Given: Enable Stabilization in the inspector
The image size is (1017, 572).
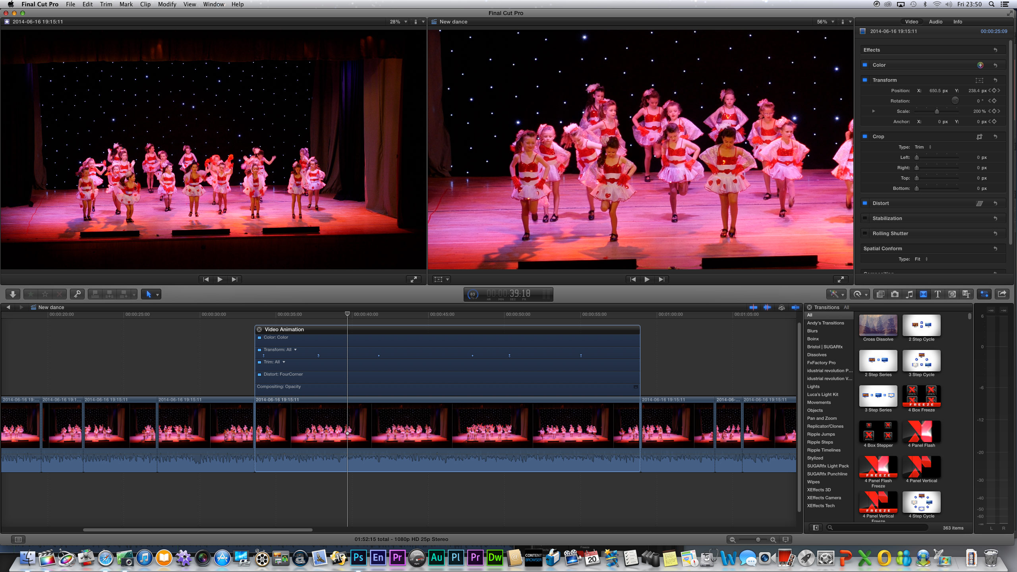Looking at the screenshot, I should click(865, 218).
